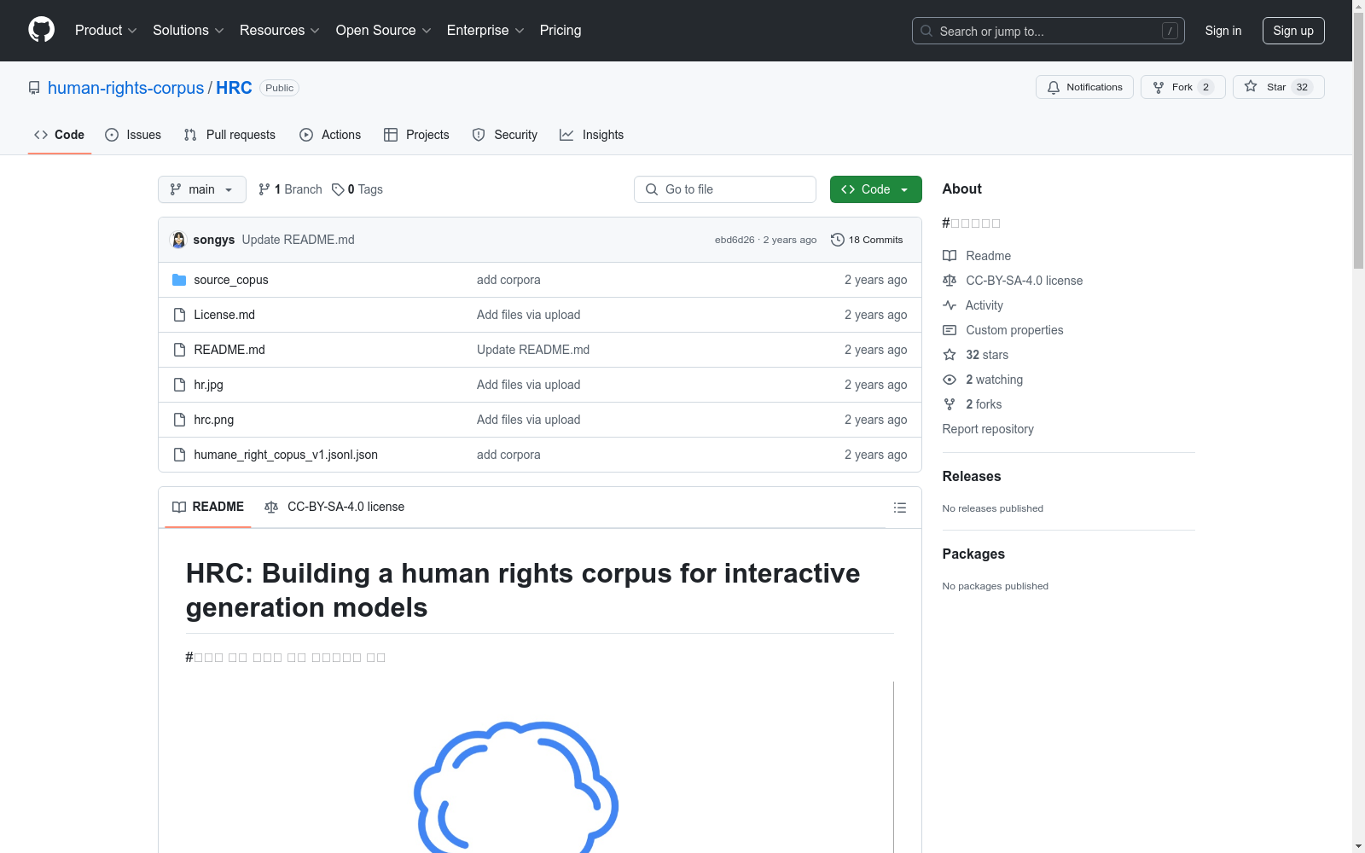Click the eye icon beside 2 watching
This screenshot has width=1365, height=853.
pos(950,380)
